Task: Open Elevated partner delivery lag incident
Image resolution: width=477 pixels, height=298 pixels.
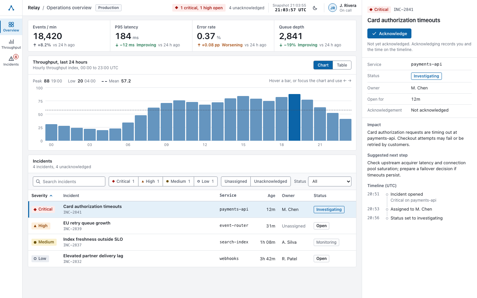Action: pos(192,259)
